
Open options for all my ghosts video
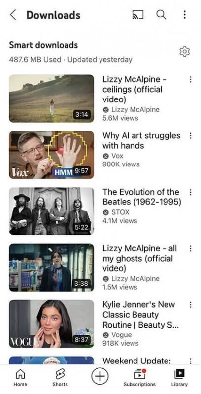point(190,249)
